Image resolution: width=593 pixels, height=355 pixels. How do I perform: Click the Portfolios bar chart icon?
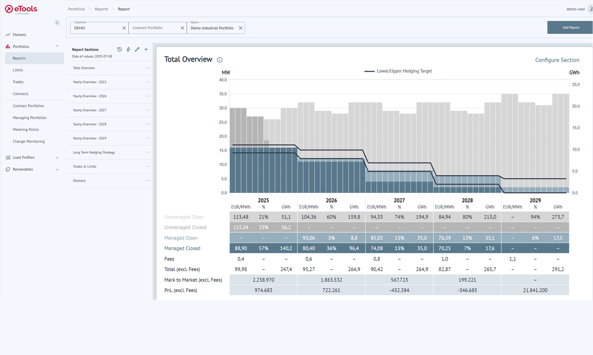(x=8, y=46)
